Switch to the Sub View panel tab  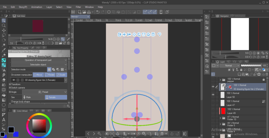point(19,16)
